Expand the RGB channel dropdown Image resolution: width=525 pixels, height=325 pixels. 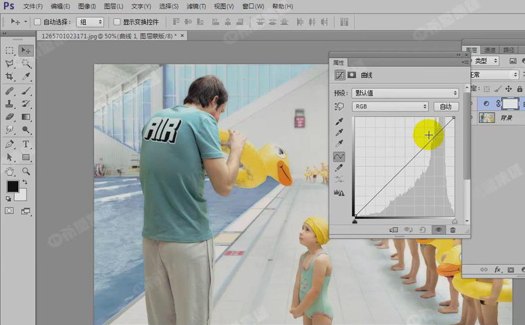click(390, 107)
